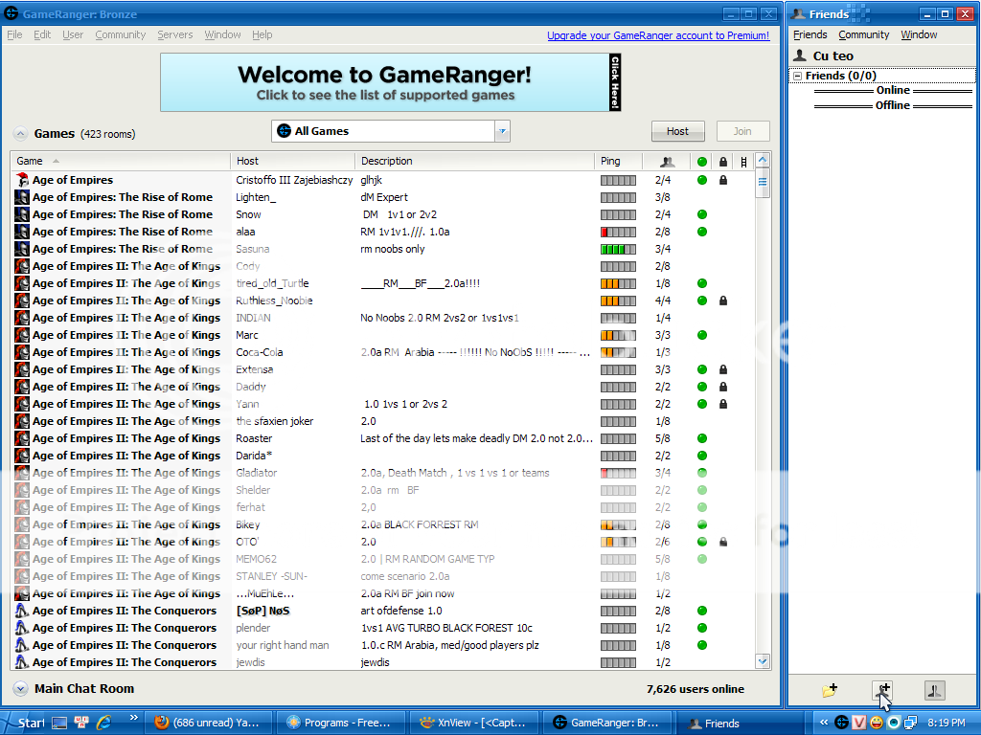
Task: Open the Community menu in Friends window
Action: point(863,34)
